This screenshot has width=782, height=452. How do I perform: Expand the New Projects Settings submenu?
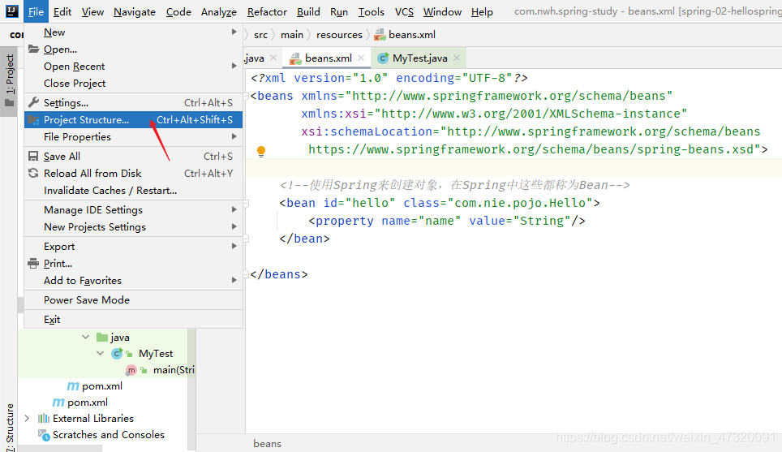(234, 226)
